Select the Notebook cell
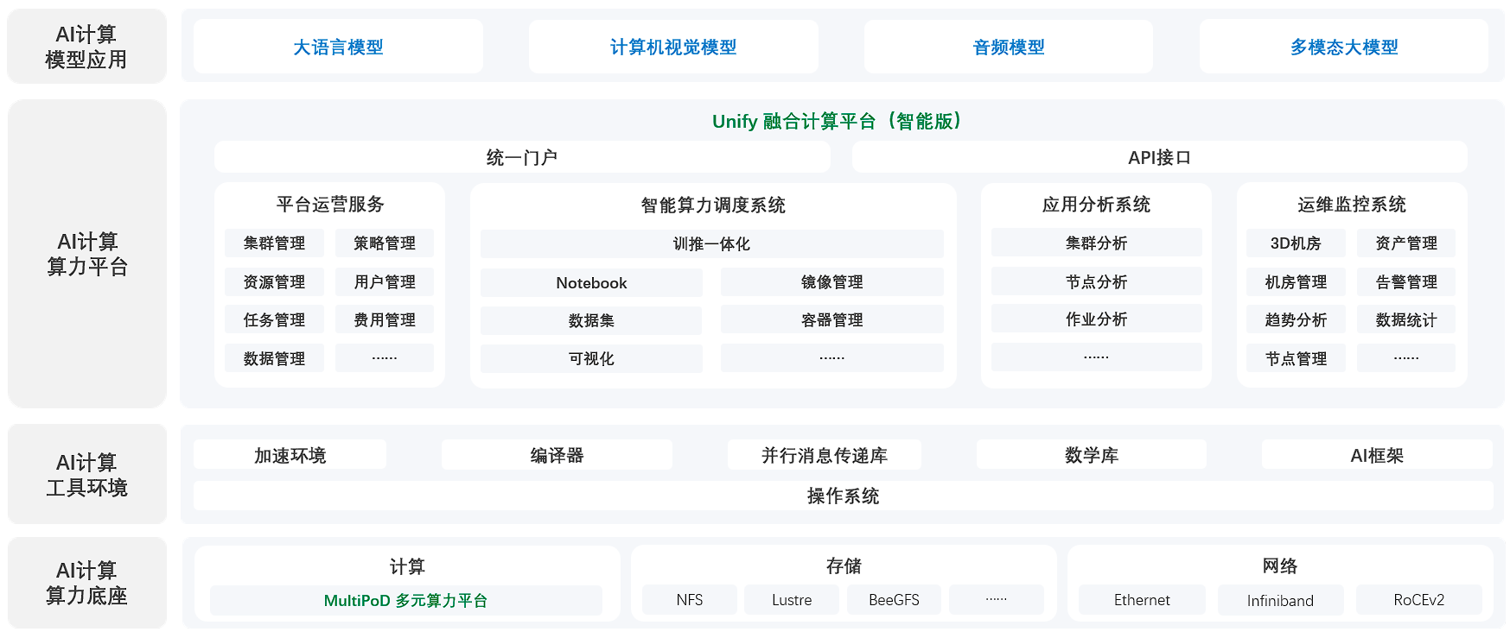Viewport: 1510px width, 638px height. (x=591, y=283)
